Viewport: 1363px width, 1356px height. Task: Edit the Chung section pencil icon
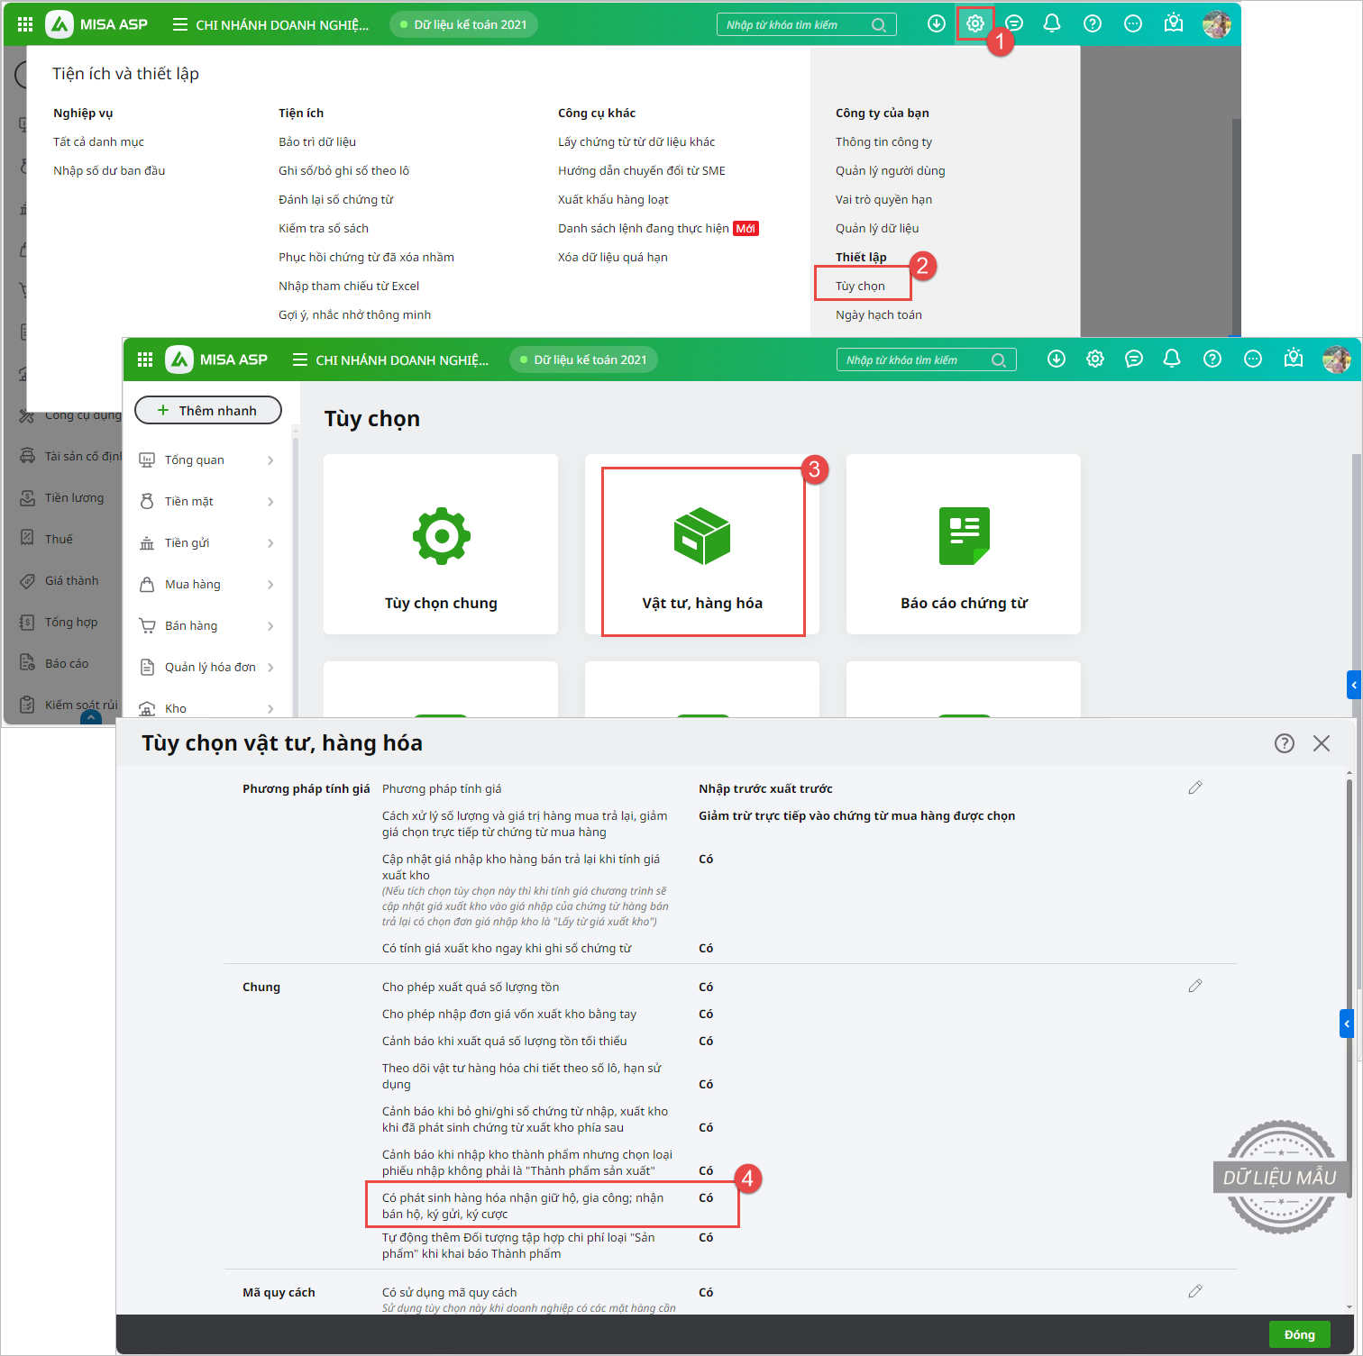click(x=1195, y=986)
